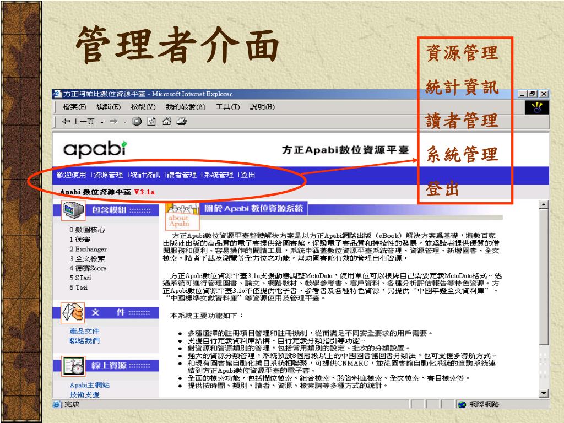
Task: Click the about Apabi image icon
Action: pyautogui.click(x=182, y=216)
